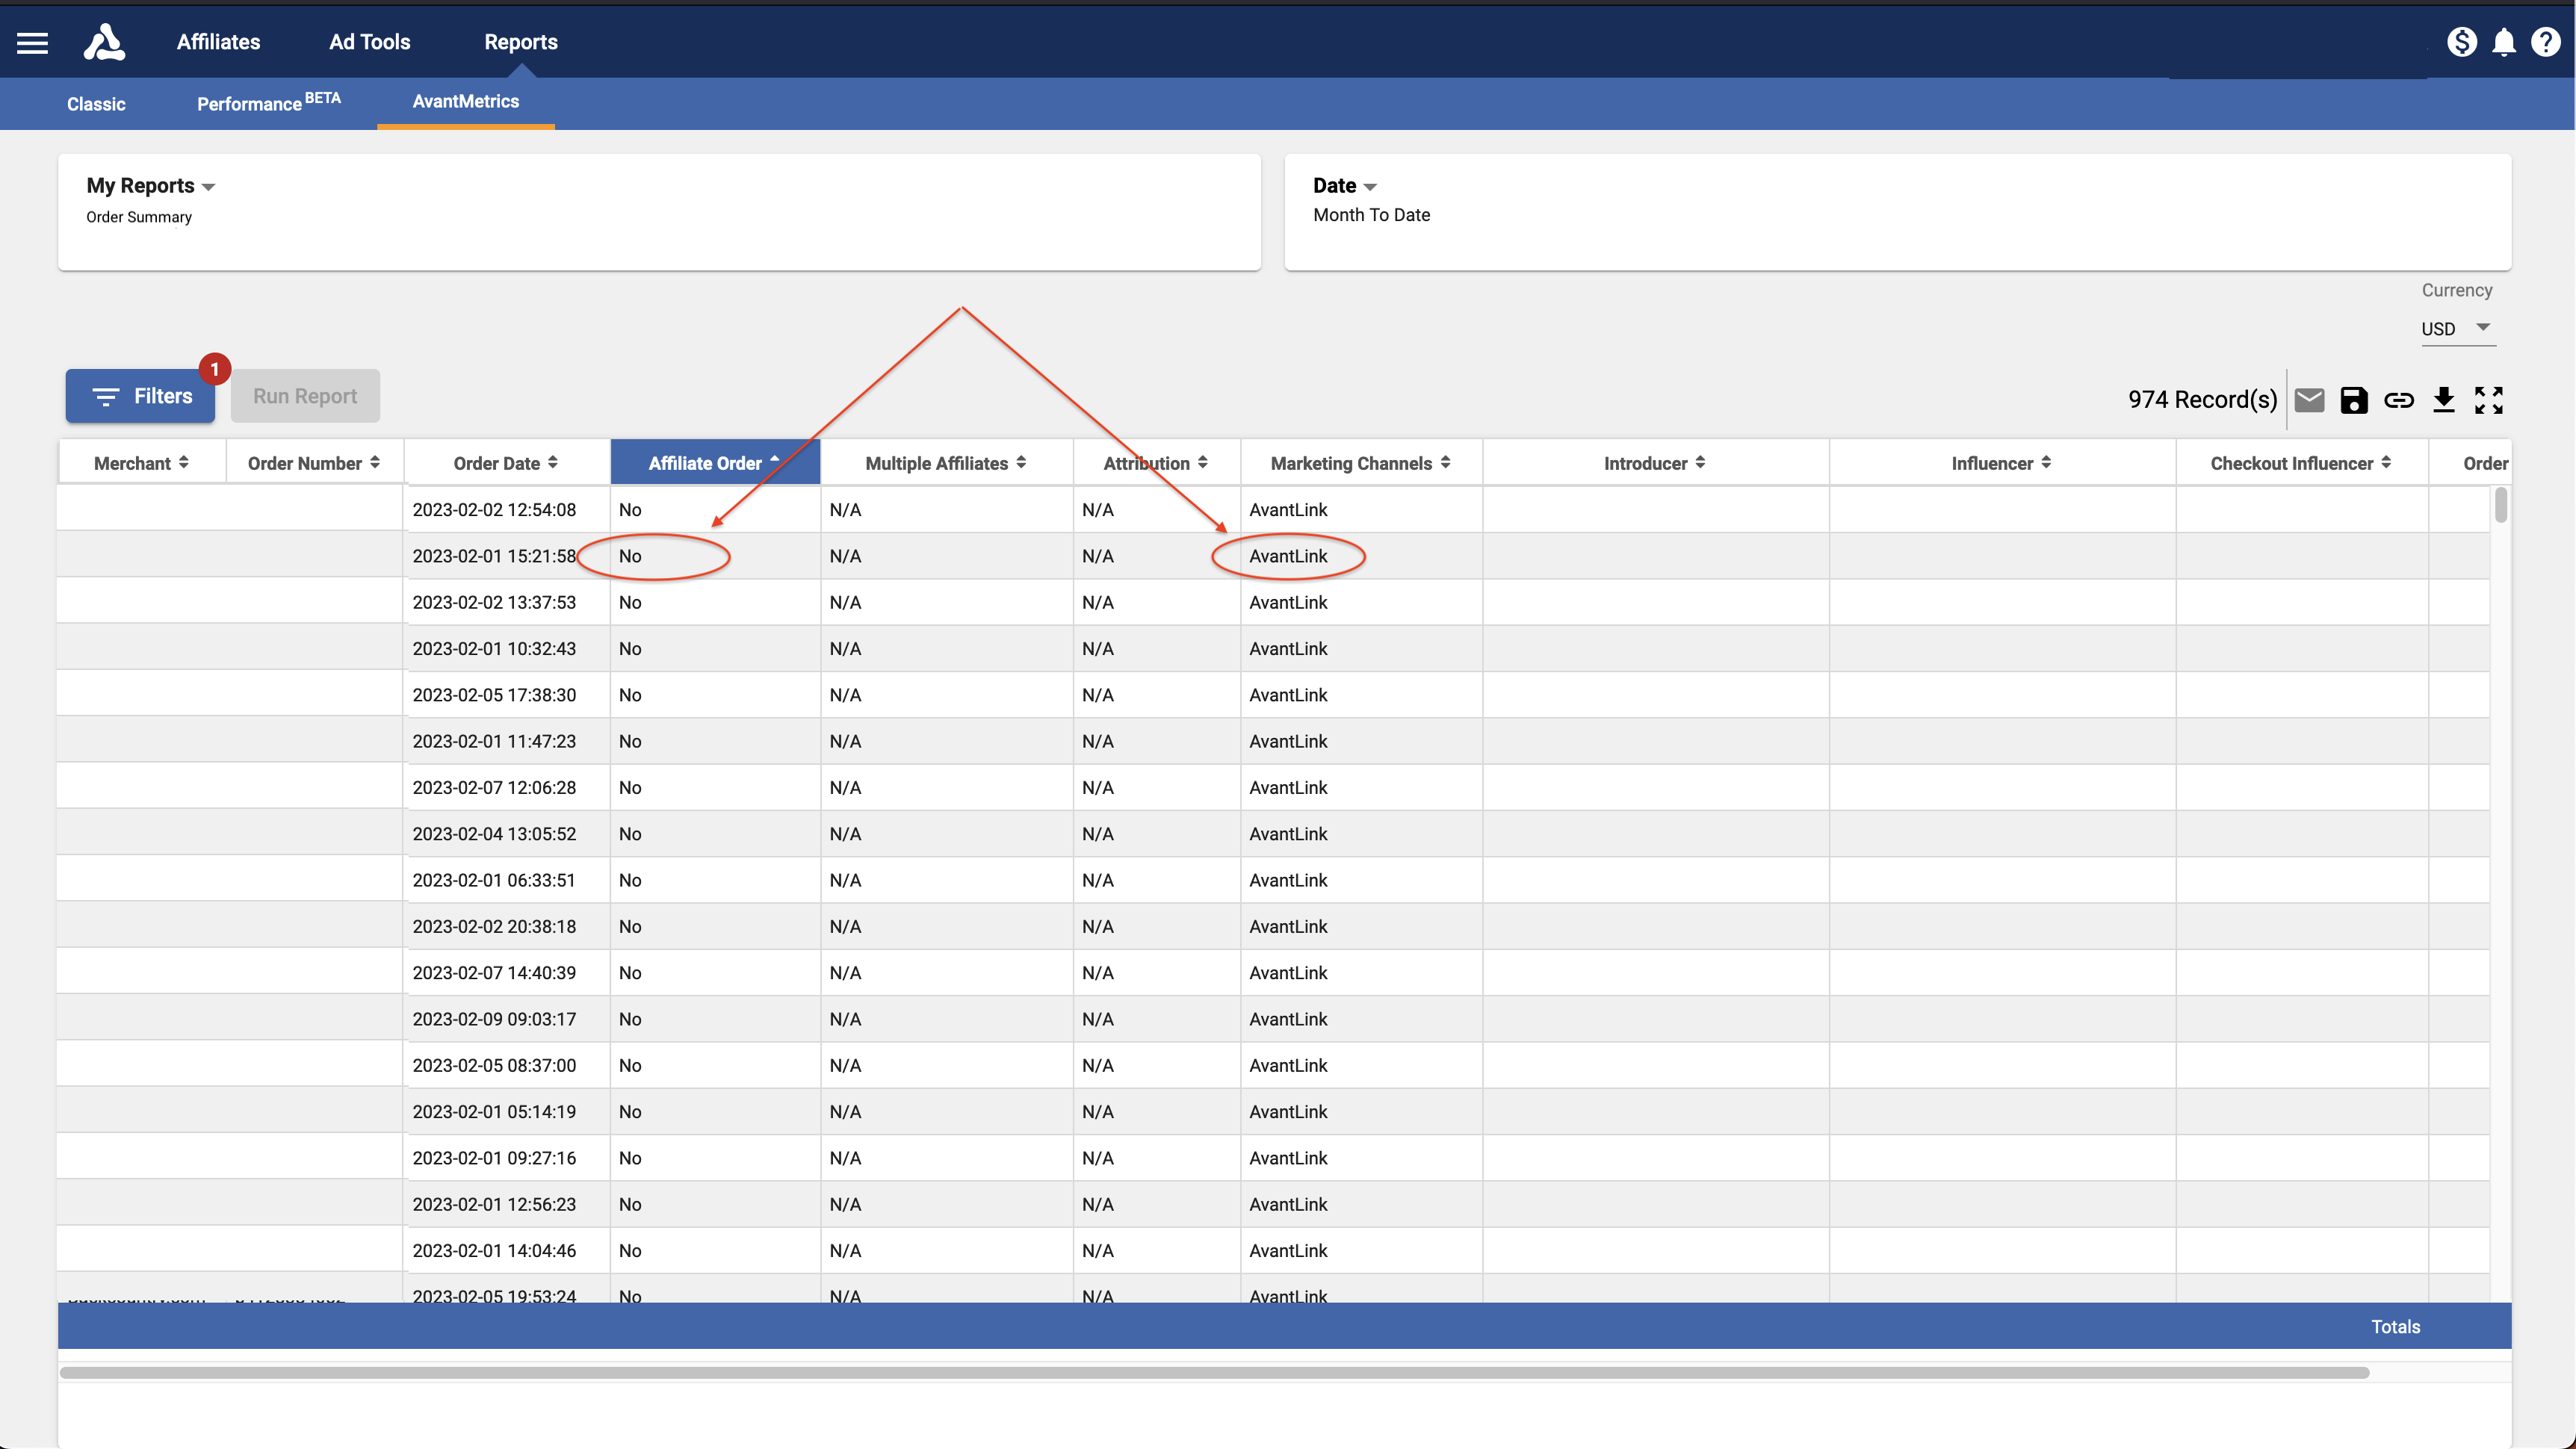Sort by the Attribution column arrows
The width and height of the screenshot is (2576, 1449).
1203,462
